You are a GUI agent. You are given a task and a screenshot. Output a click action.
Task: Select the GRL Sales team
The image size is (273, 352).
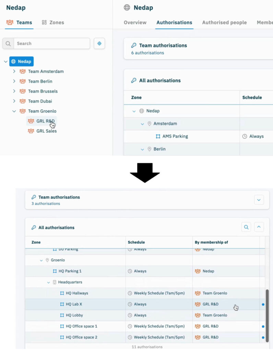[42, 131]
